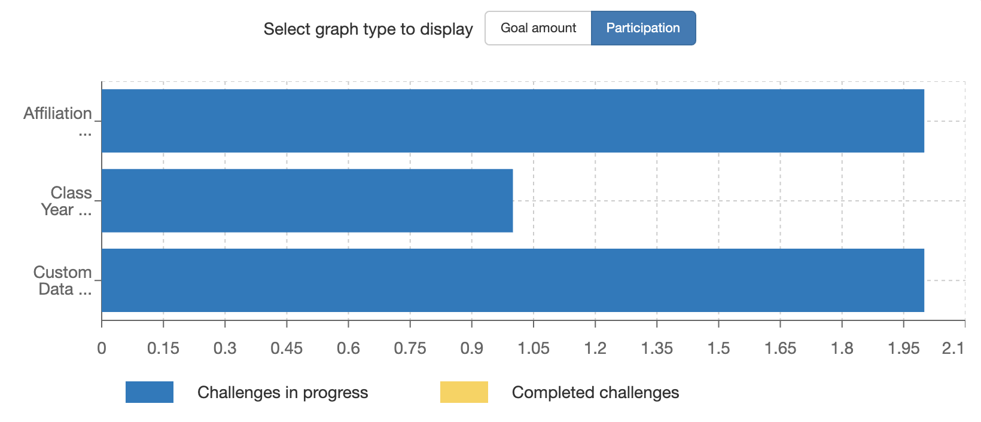Click the 0.3 x-axis tick label

tap(225, 348)
